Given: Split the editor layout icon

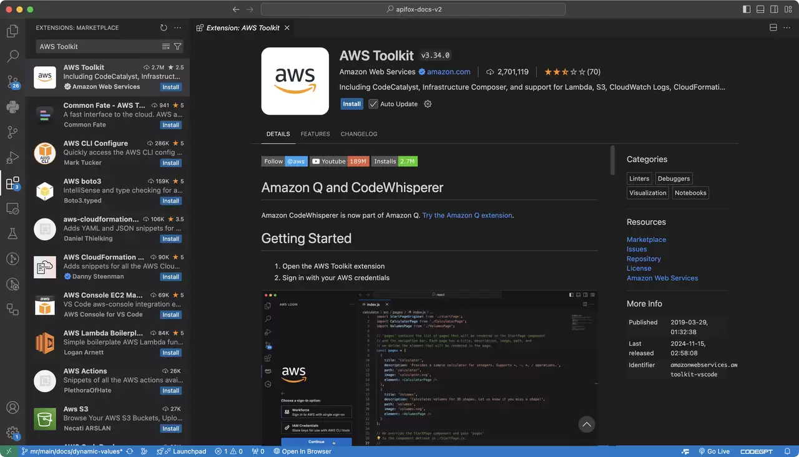Looking at the screenshot, I should coord(773,27).
